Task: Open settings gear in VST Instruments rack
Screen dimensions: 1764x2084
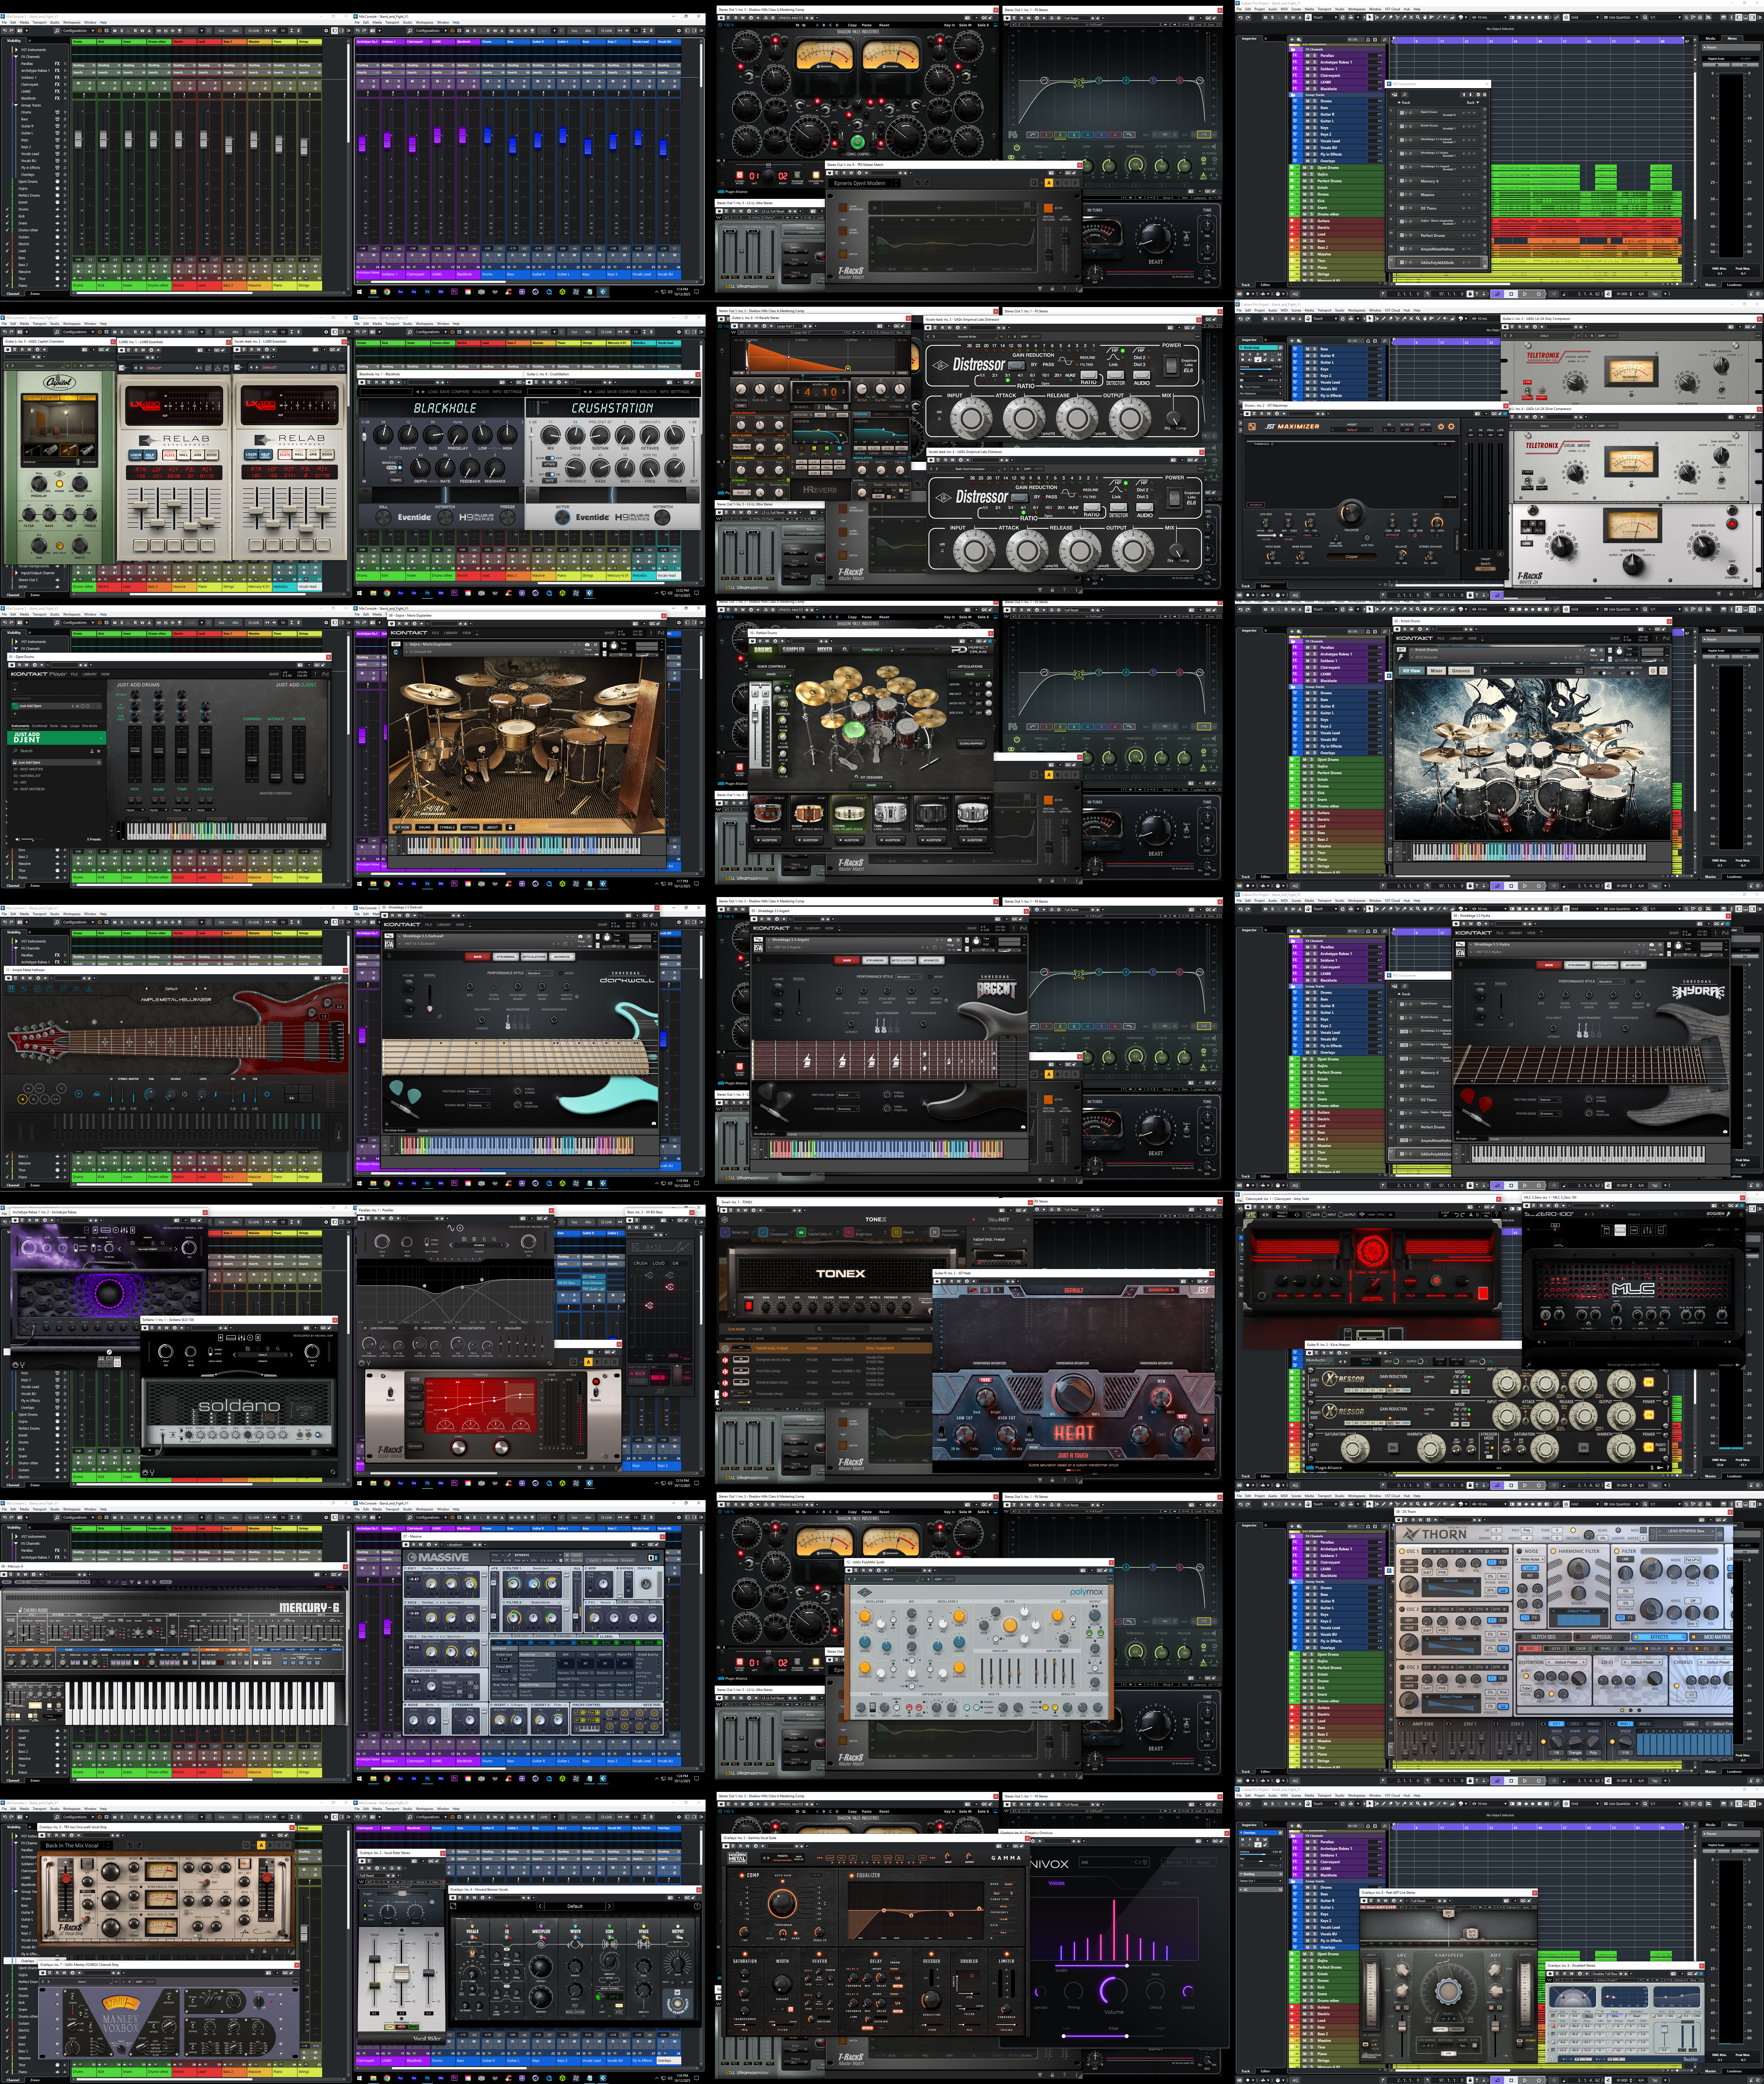Action: (x=1485, y=95)
